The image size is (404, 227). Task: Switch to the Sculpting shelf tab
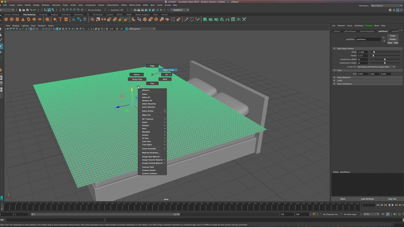point(43,15)
